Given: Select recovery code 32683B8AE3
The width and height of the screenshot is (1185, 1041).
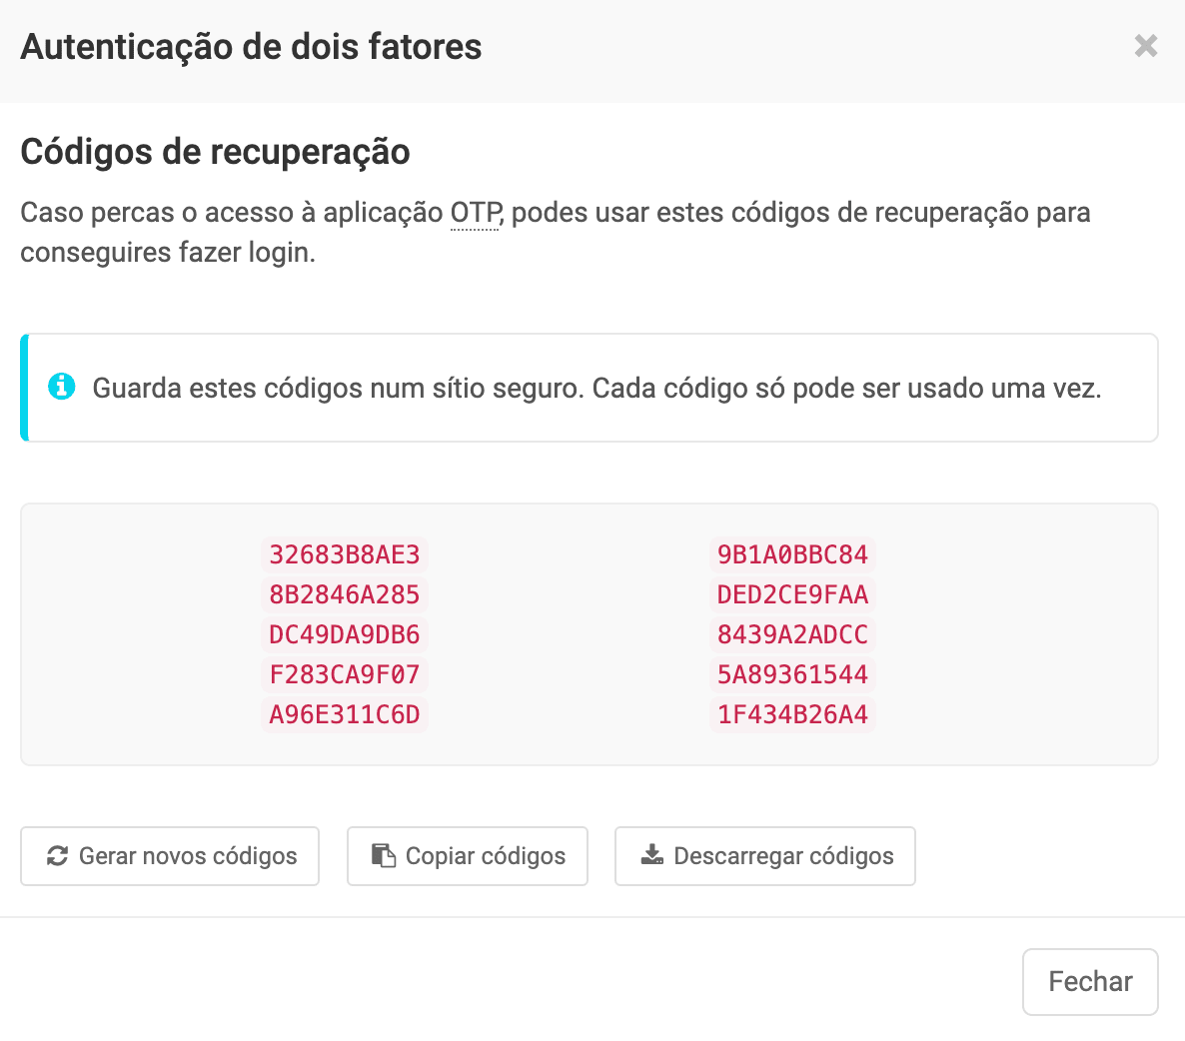Looking at the screenshot, I should [345, 554].
